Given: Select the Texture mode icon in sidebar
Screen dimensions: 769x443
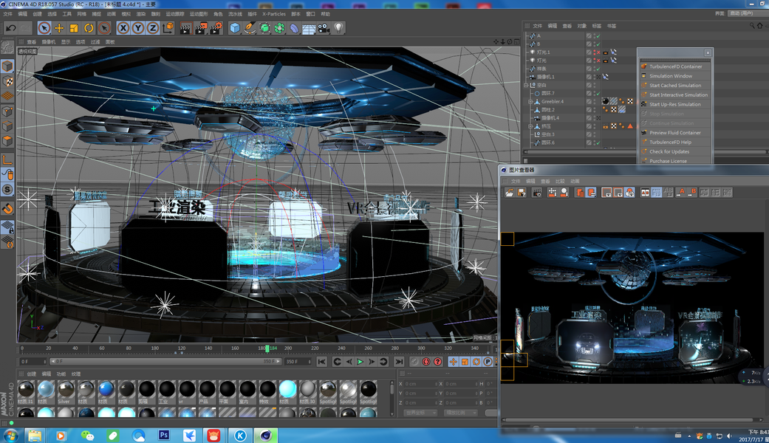Looking at the screenshot, I should click(x=7, y=81).
